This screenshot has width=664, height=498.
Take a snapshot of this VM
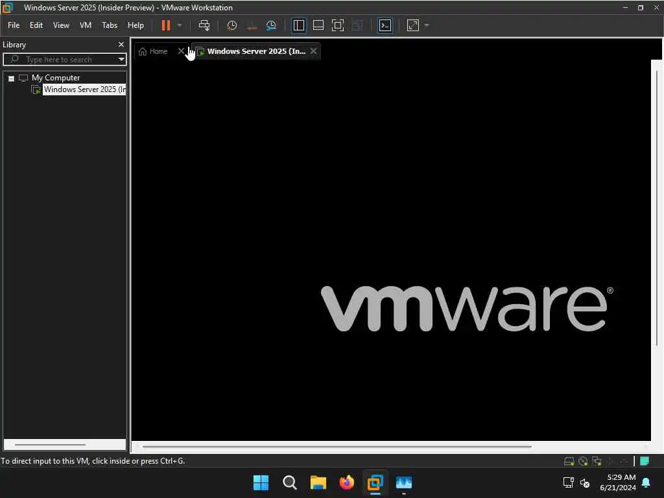pyautogui.click(x=231, y=25)
